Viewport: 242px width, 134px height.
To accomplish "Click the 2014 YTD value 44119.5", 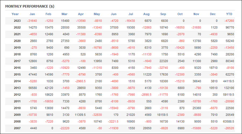I will pos(228,81).
